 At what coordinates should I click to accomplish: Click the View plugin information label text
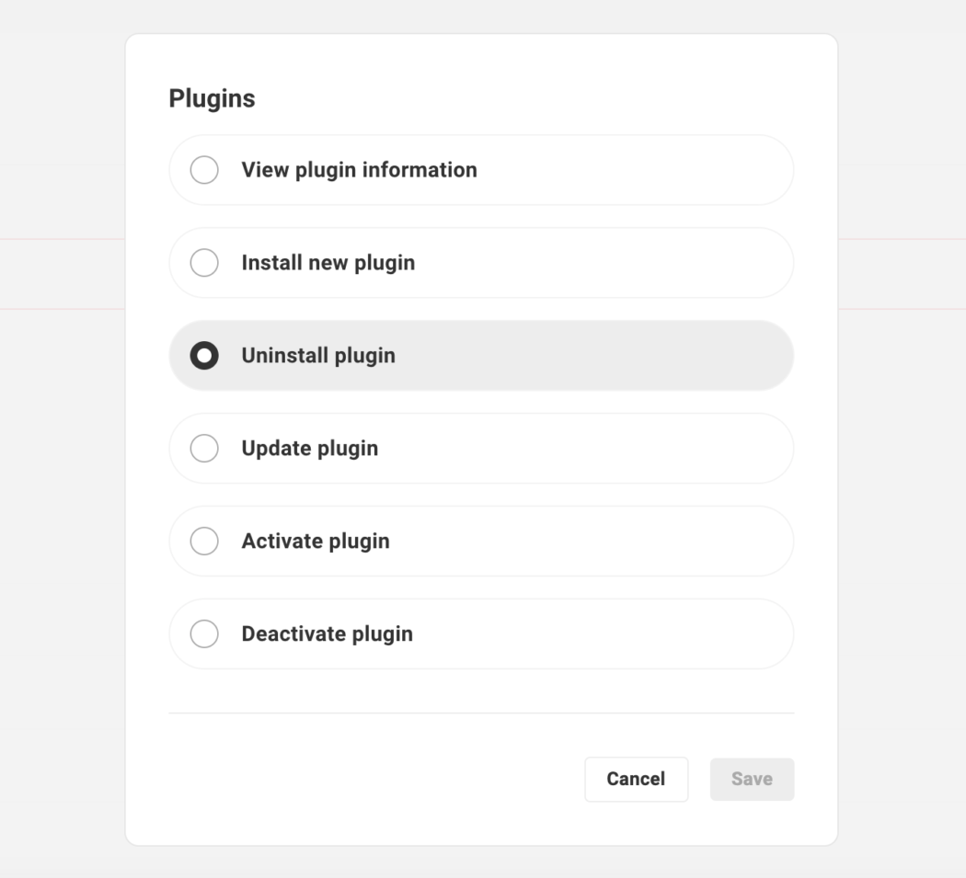click(x=358, y=169)
